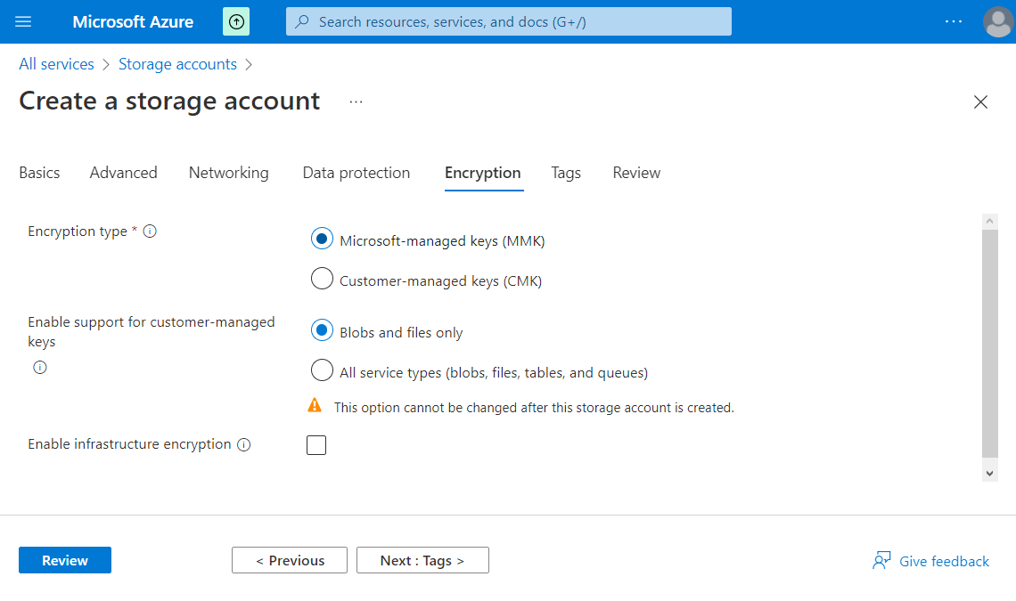
Task: Open the ellipsis next to Create a storage account
Action: [356, 102]
